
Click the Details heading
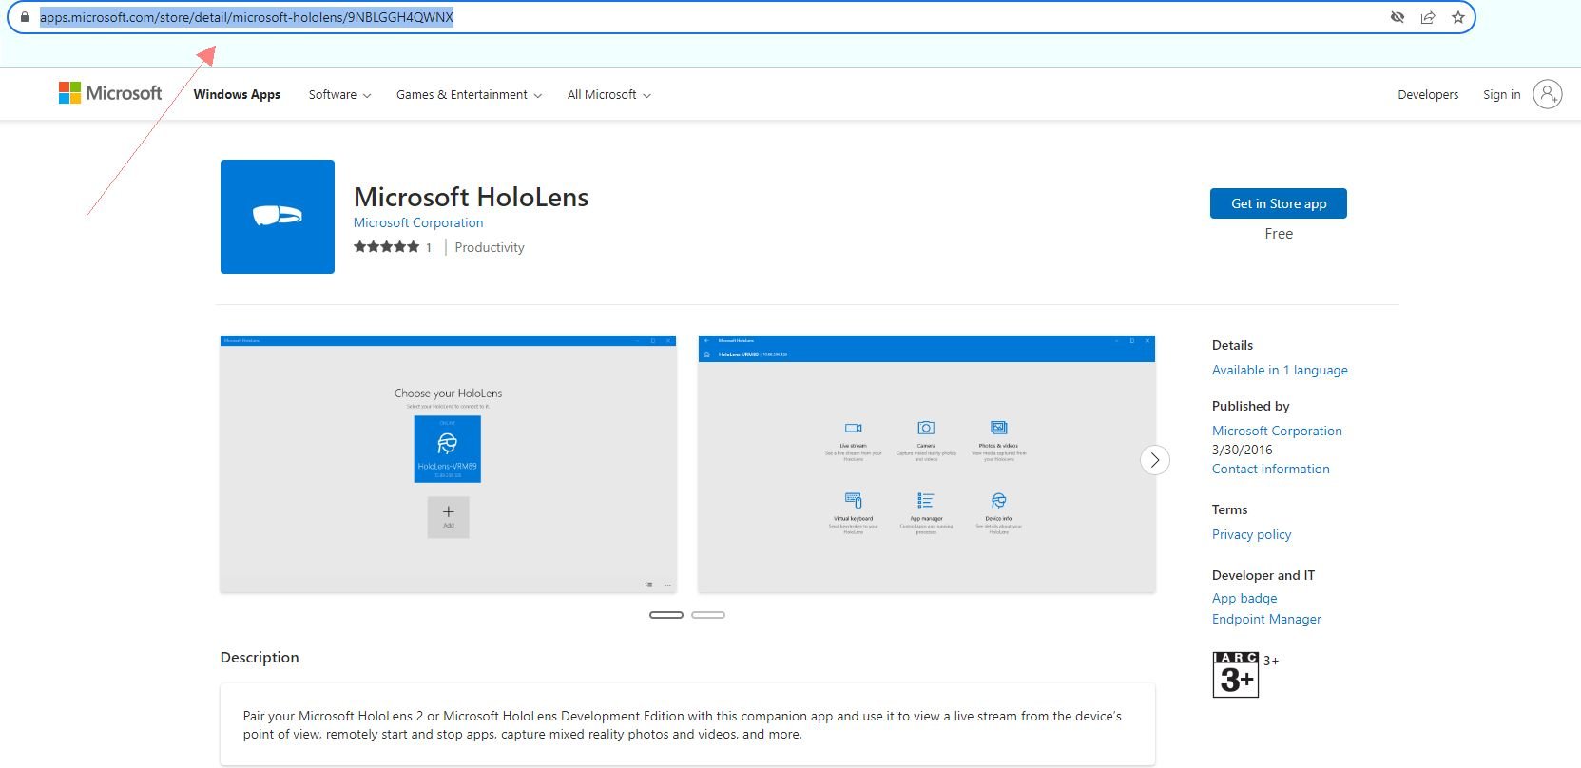pyautogui.click(x=1233, y=345)
